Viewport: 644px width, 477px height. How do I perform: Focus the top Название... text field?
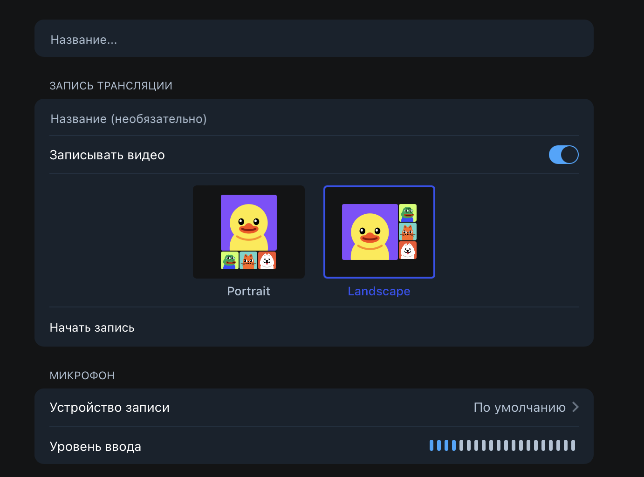[x=314, y=39]
